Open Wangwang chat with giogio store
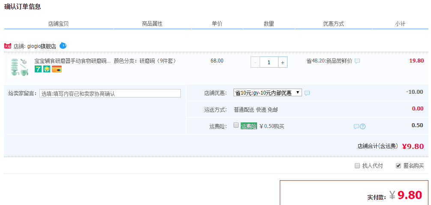Viewport: 431px width, 205px height. pos(63,45)
